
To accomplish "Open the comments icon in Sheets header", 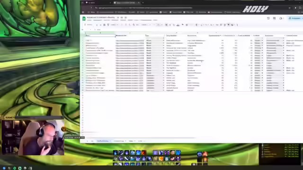I will click(274, 18).
